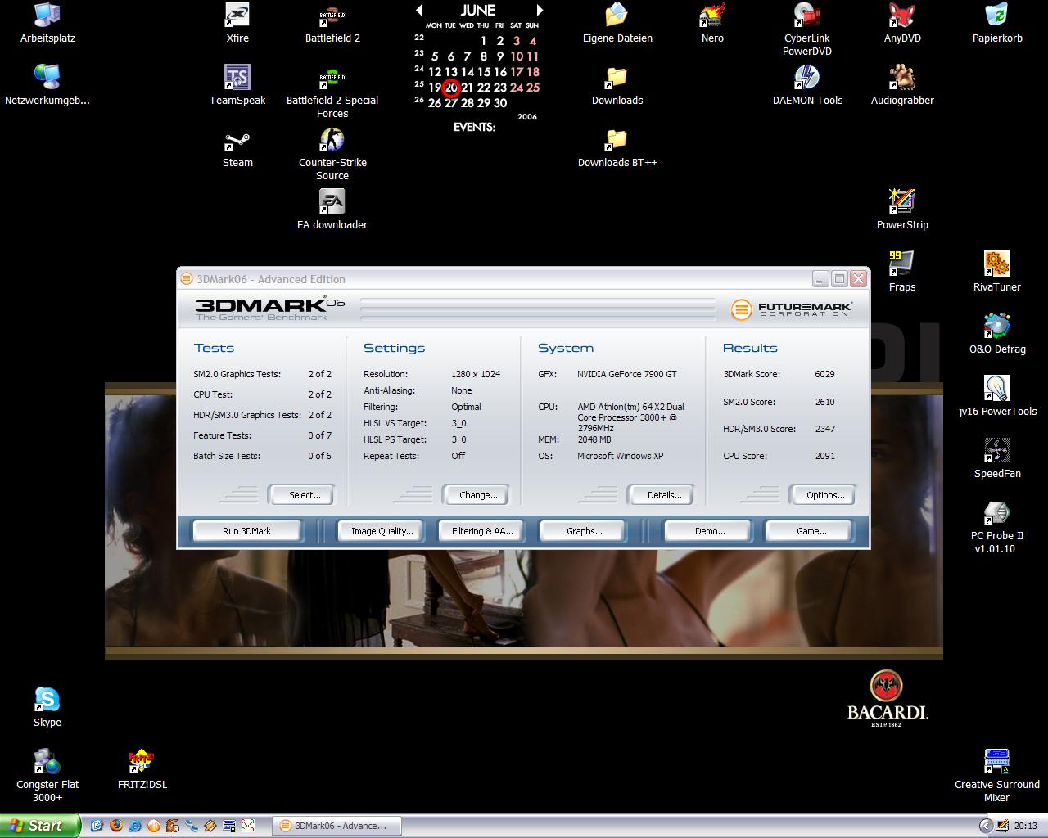Screen dimensions: 1048x838
Task: Click the Futuremark Corporation logo
Action: click(x=791, y=309)
